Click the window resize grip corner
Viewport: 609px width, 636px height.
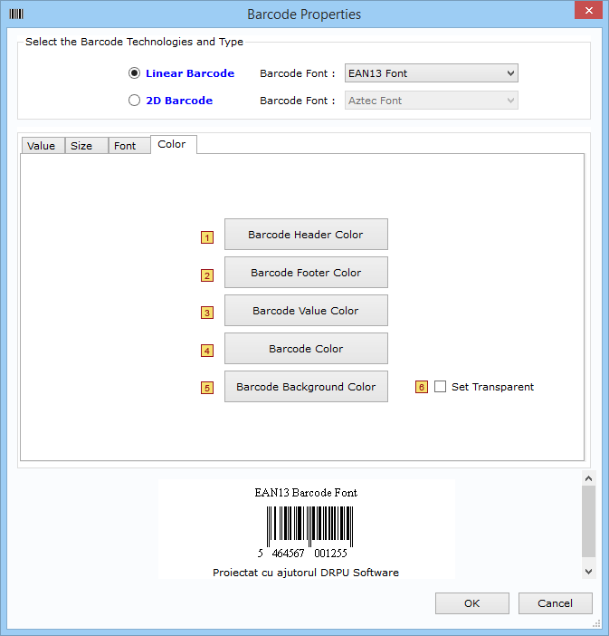[596, 624]
